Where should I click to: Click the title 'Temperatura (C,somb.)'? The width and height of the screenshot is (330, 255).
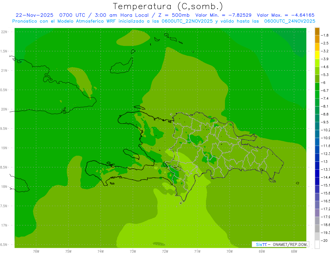pos(168,6)
